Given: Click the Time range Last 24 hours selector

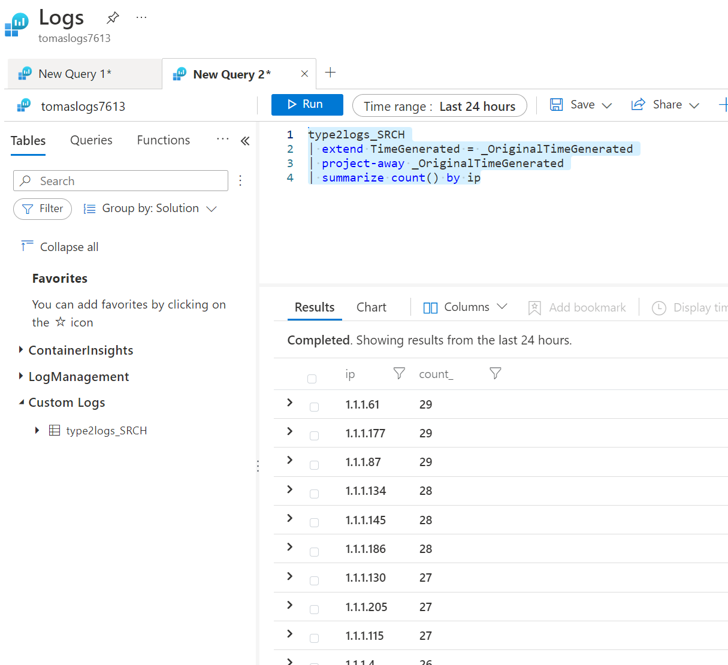Looking at the screenshot, I should (x=439, y=106).
